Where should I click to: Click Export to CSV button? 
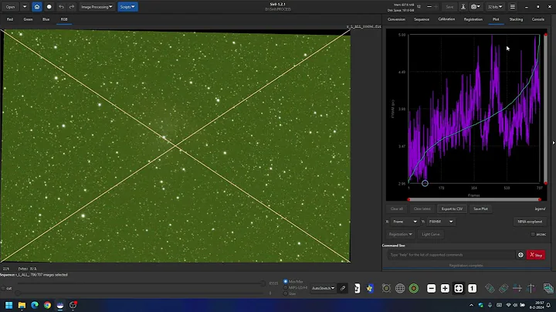[x=452, y=209]
